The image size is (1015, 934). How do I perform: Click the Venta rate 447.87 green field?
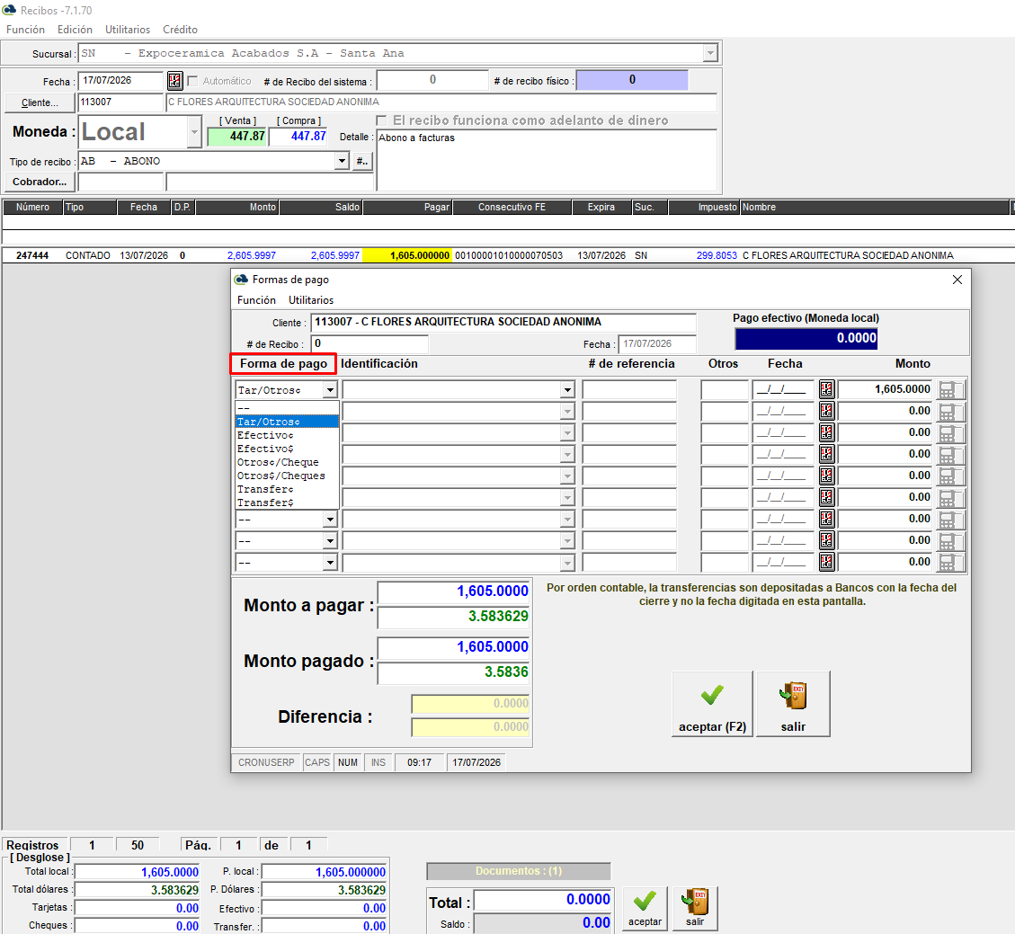pos(237,137)
